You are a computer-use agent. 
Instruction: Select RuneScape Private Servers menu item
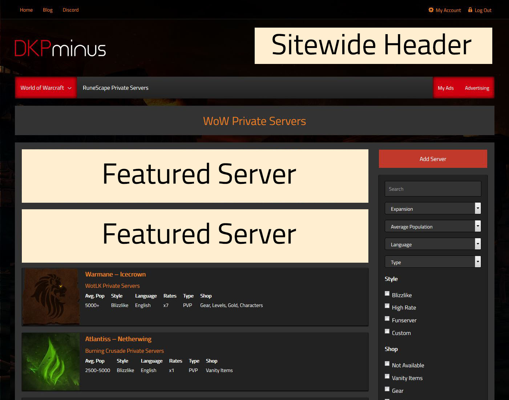pyautogui.click(x=116, y=88)
